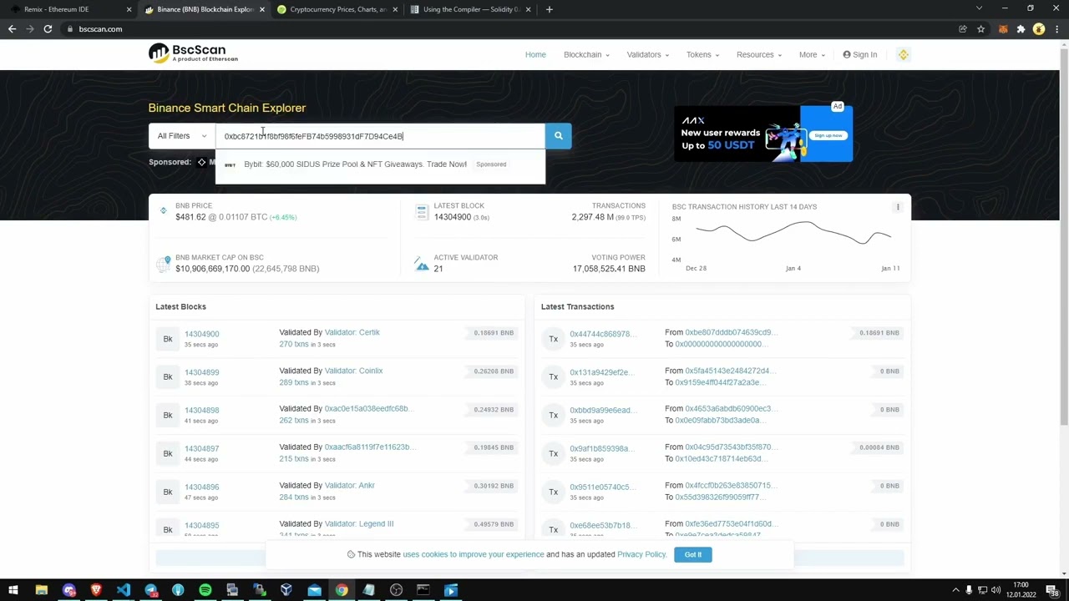This screenshot has height=601, width=1069.
Task: Open the Chrome tab search chevron
Action: coord(979,9)
